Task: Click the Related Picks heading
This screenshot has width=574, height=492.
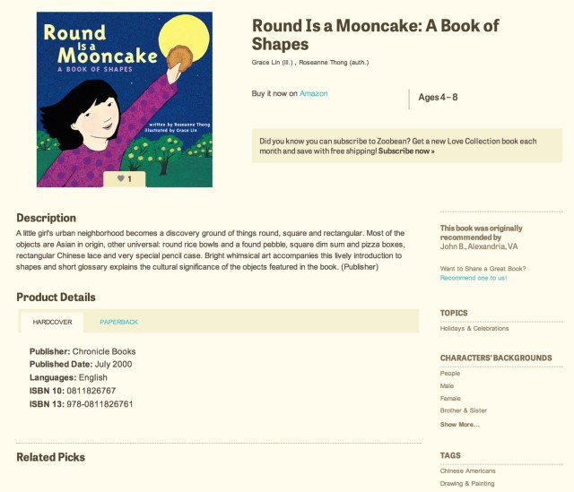Action: [x=50, y=457]
